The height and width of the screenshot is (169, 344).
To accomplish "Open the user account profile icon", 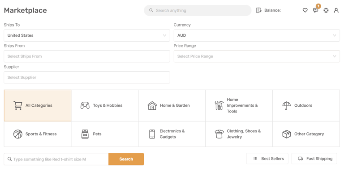I will point(336,10).
